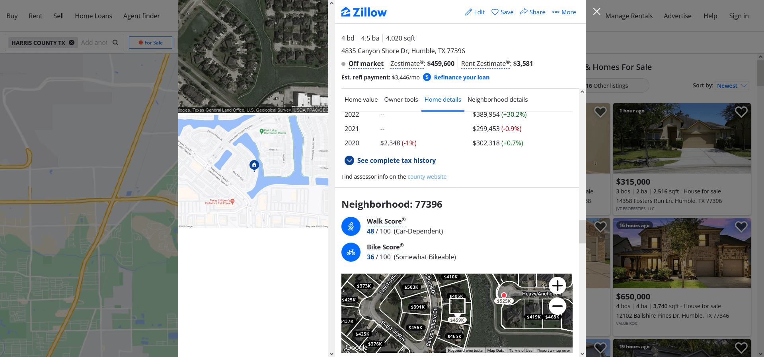Open the More options menu
The width and height of the screenshot is (764, 357).
564,12
